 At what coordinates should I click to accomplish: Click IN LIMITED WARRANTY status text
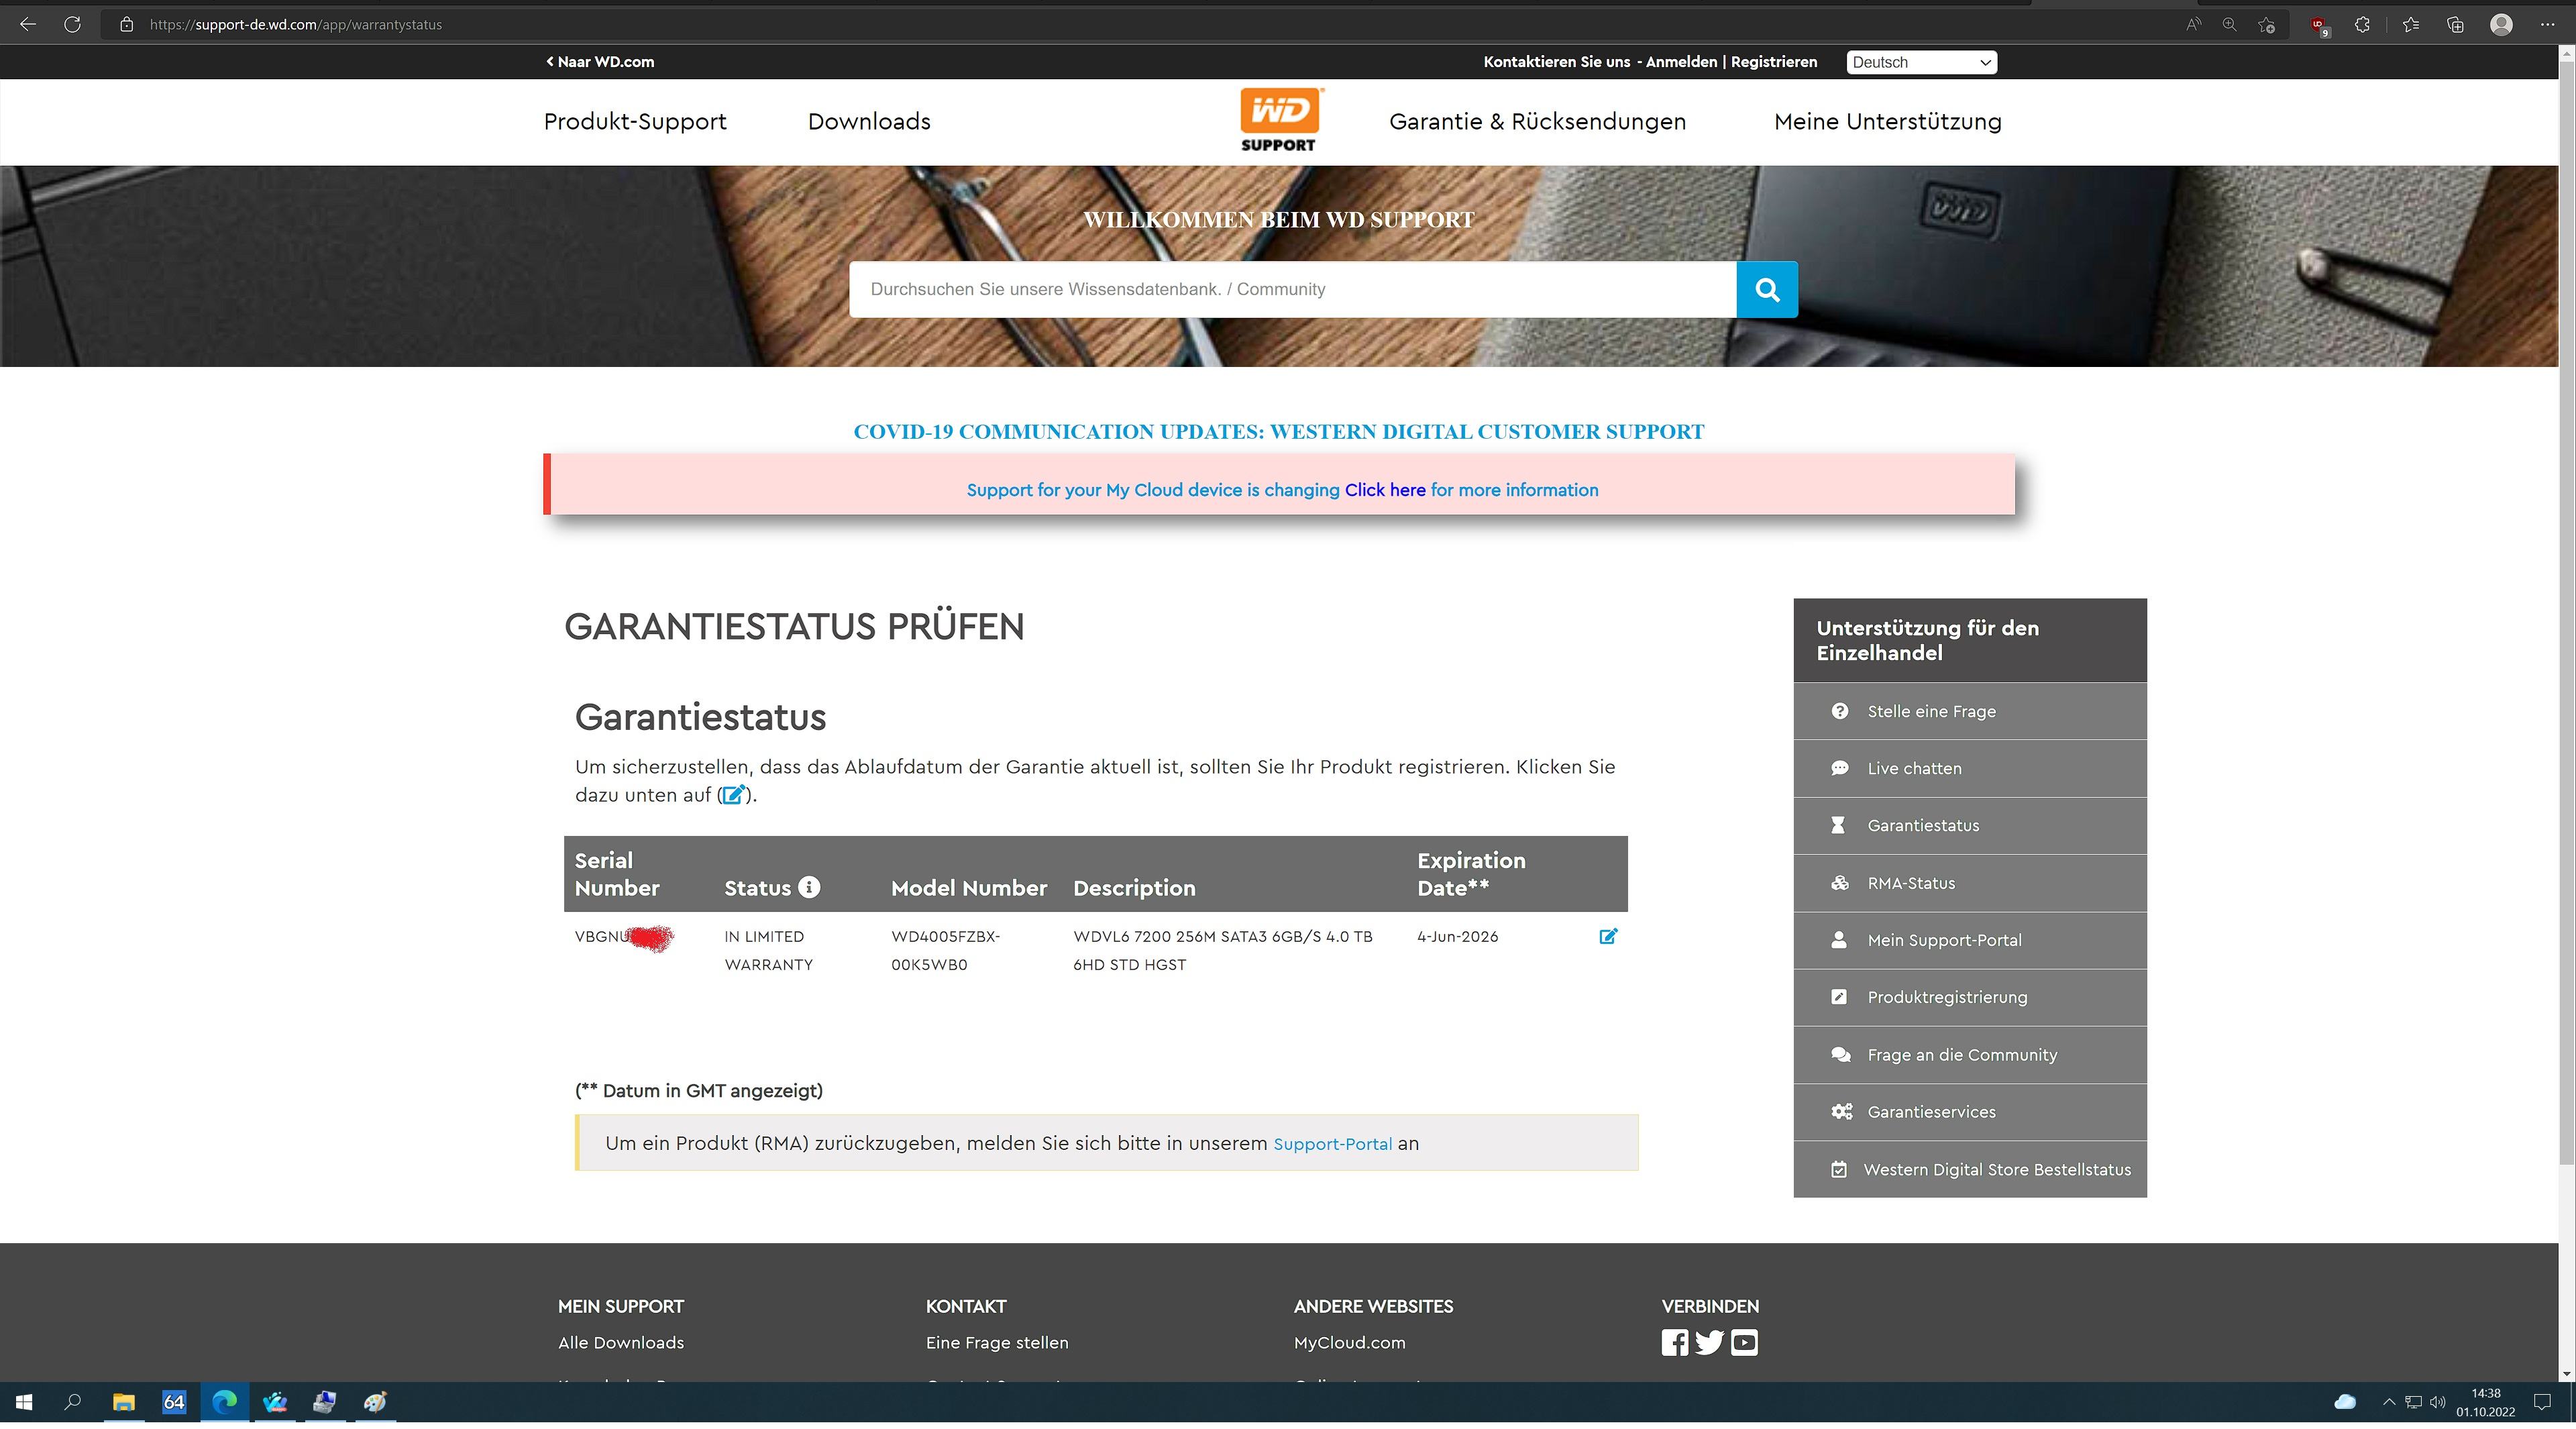(x=768, y=950)
